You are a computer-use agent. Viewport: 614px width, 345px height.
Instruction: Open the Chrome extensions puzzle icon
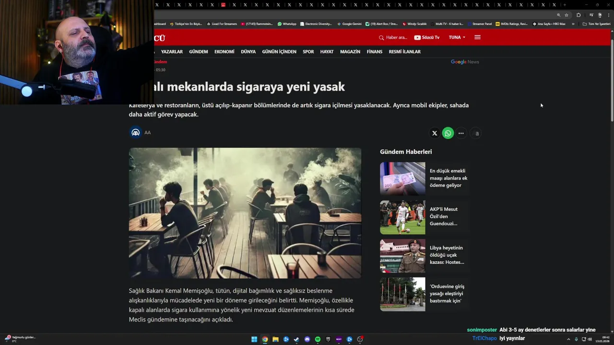[579, 15]
